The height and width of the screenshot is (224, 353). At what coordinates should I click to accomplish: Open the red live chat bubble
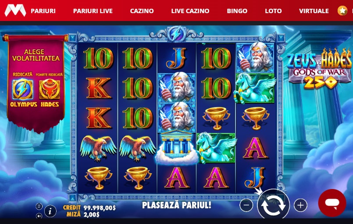pos(332,203)
